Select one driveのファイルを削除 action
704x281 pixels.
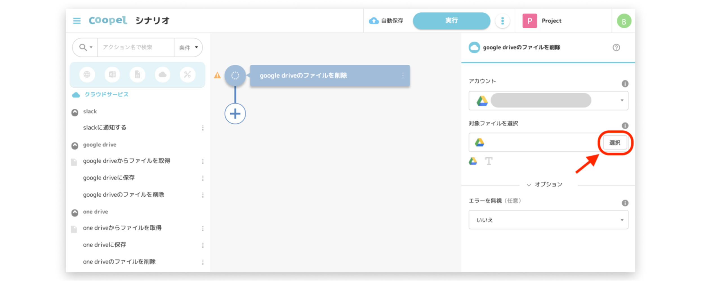pyautogui.click(x=119, y=262)
